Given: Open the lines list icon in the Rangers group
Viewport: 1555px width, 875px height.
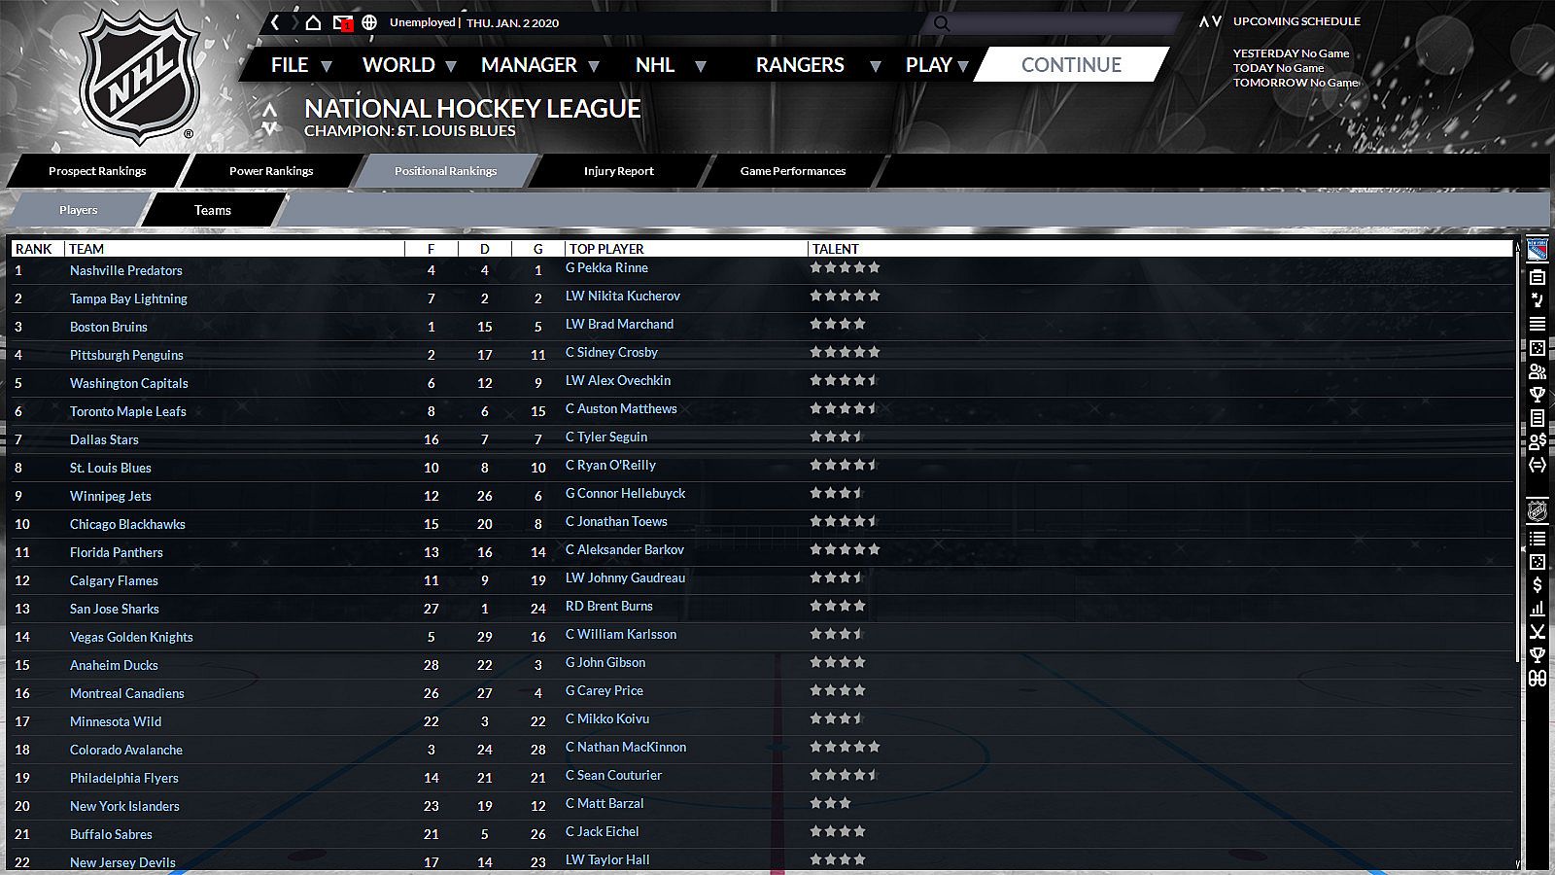Looking at the screenshot, I should (x=1538, y=324).
